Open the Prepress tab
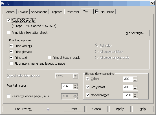 pos(56,12)
